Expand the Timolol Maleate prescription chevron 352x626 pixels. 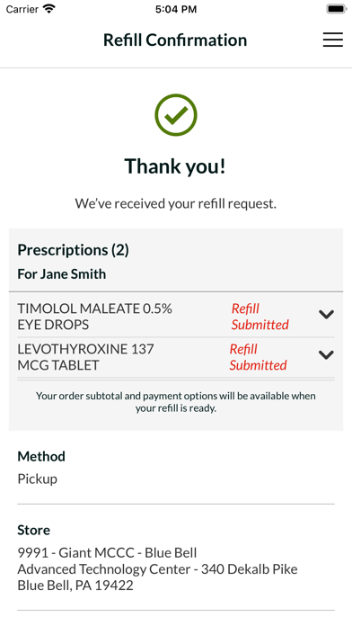point(326,315)
